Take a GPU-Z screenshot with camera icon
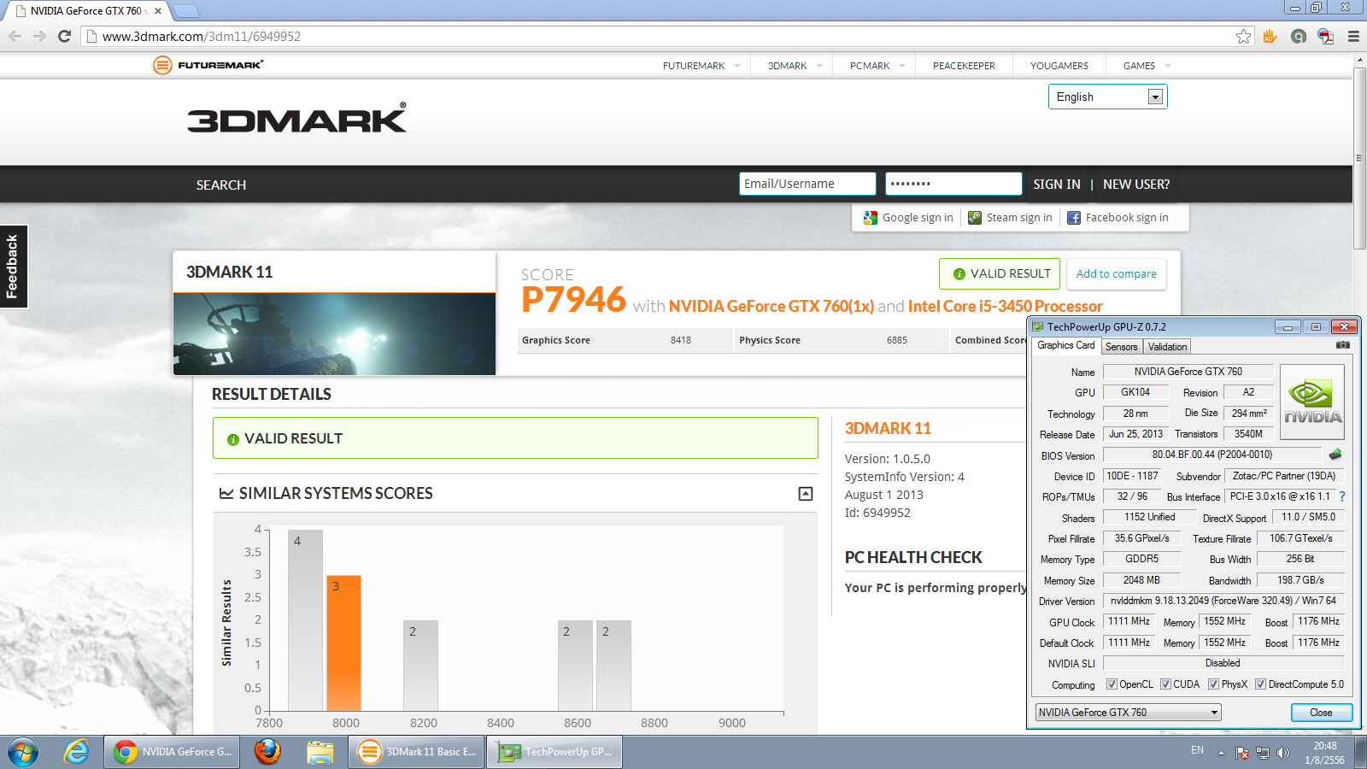The height and width of the screenshot is (769, 1367). click(x=1343, y=345)
